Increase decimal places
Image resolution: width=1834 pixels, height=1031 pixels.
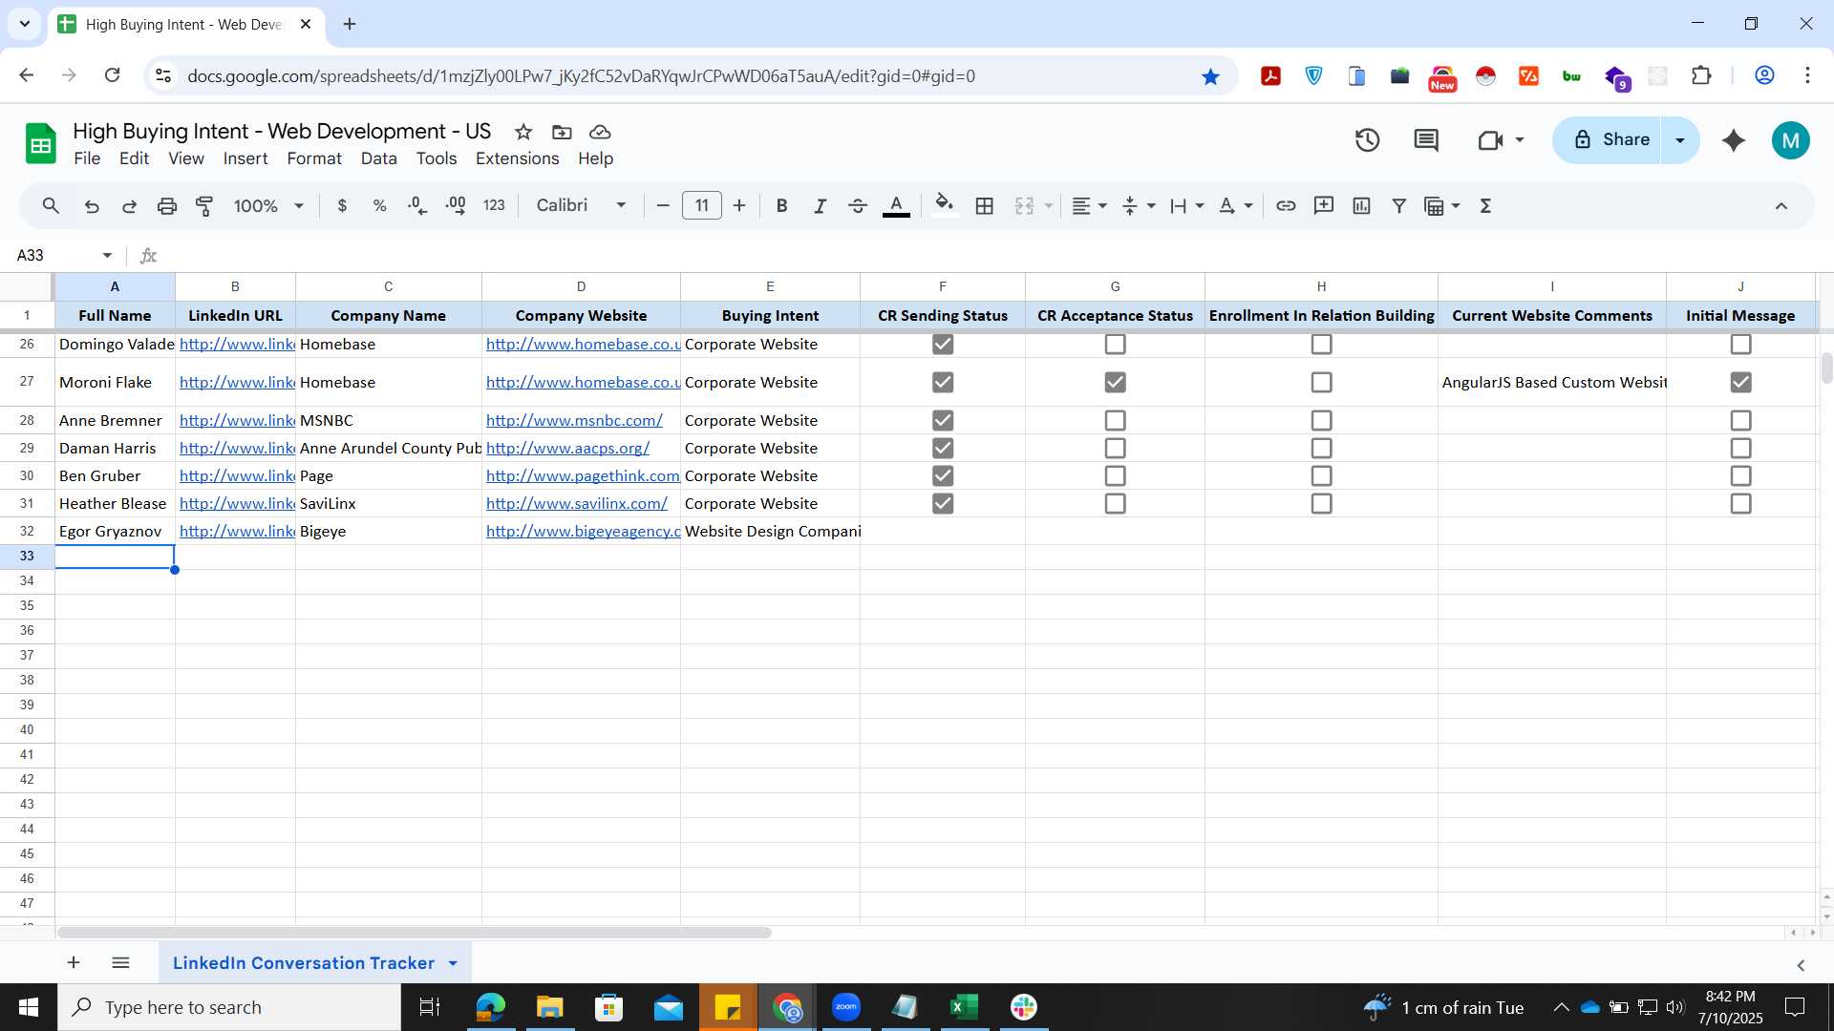(x=456, y=205)
